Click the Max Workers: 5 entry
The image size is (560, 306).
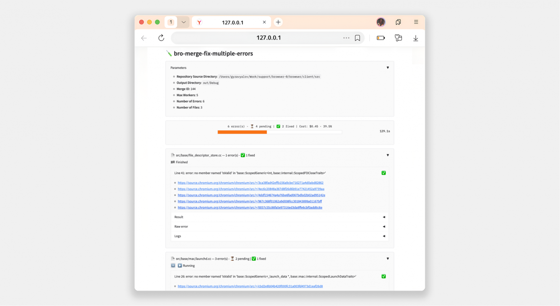(187, 95)
